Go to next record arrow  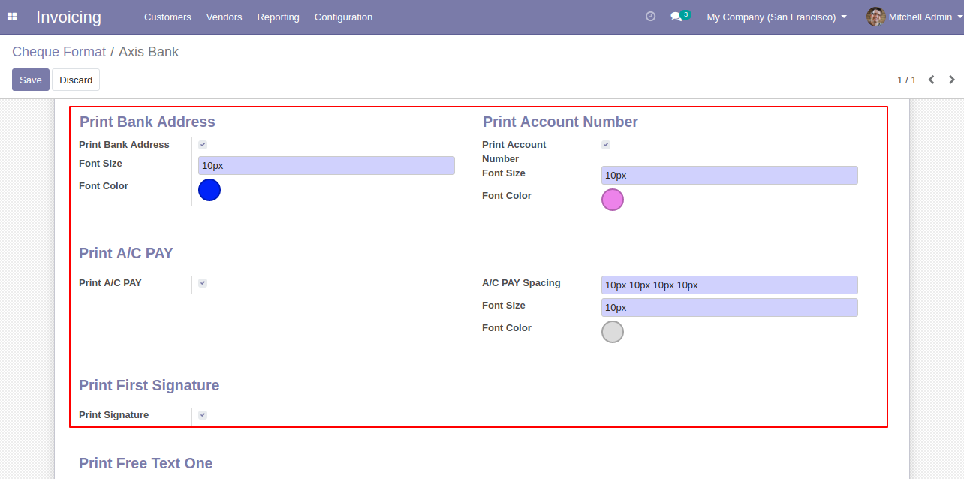[x=952, y=80]
